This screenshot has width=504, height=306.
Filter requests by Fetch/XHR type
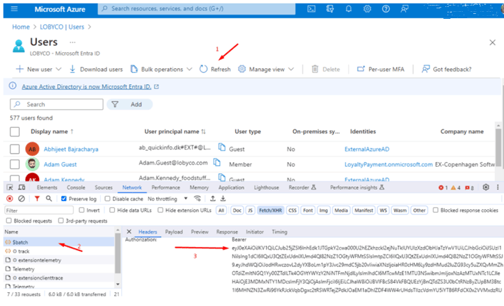tap(270, 210)
